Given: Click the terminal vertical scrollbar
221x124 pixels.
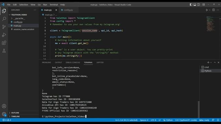Looking at the screenshot, I should pos(199,109).
